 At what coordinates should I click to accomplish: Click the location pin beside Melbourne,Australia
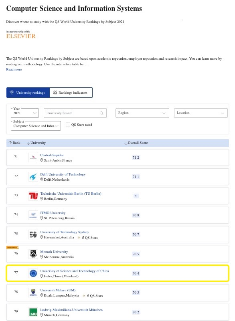pyautogui.click(x=42, y=257)
